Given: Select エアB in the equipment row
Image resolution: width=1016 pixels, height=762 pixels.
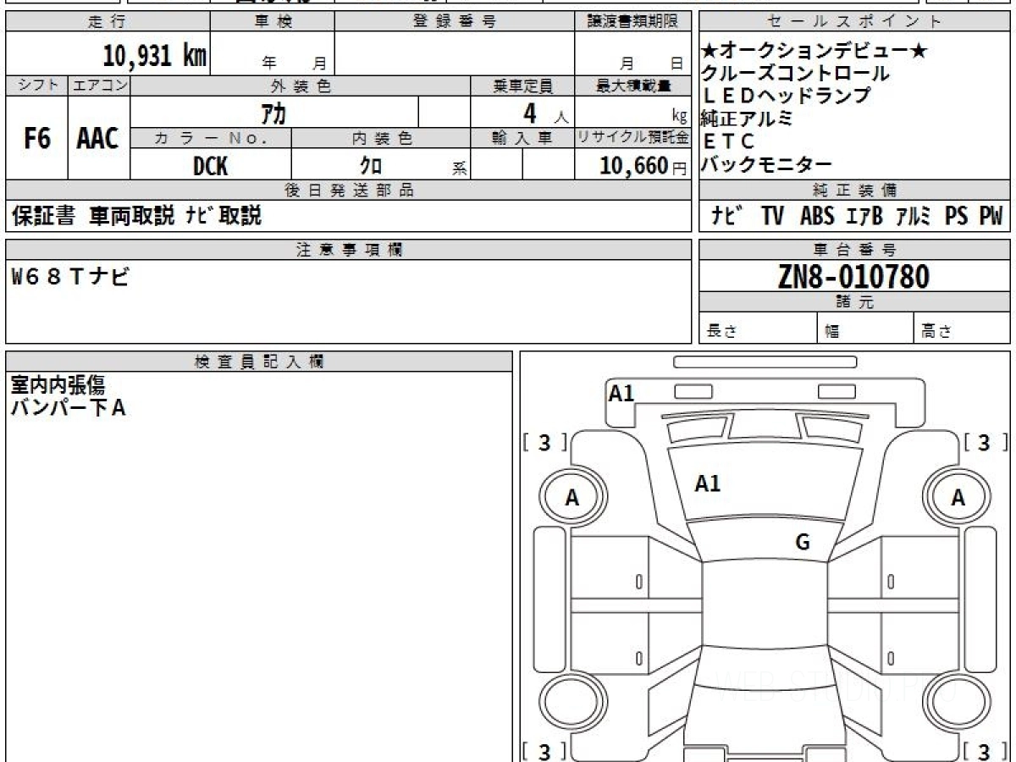Looking at the screenshot, I should pos(864,217).
